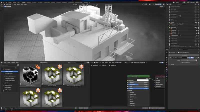The image size is (200, 112).
Task: Toggle Ground collection exclude checkbox
Action: 195,22
